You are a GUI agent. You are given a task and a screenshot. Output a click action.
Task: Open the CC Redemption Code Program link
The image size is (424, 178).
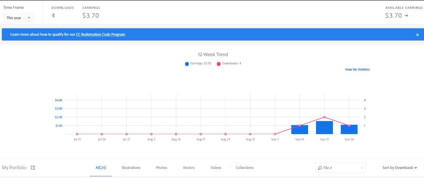pyautogui.click(x=100, y=35)
